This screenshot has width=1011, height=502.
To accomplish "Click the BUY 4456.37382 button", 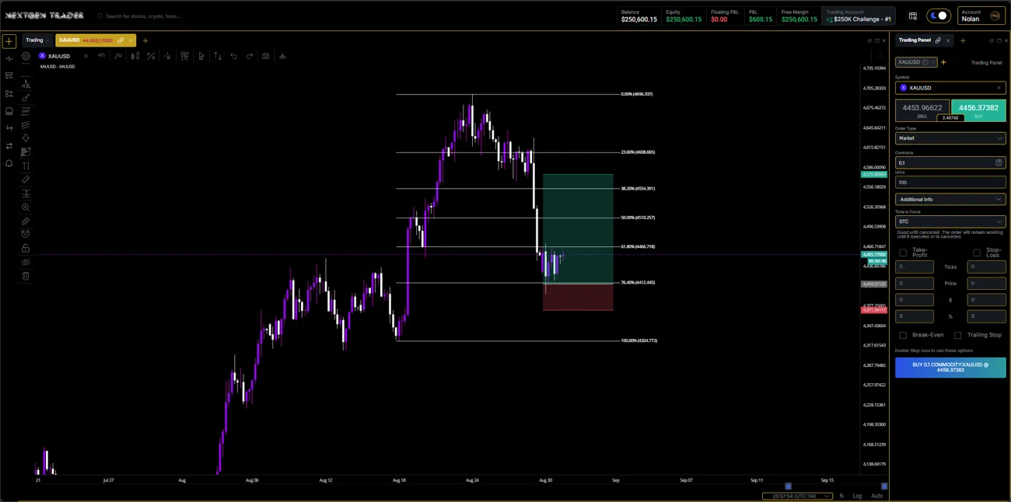I will pos(978,110).
